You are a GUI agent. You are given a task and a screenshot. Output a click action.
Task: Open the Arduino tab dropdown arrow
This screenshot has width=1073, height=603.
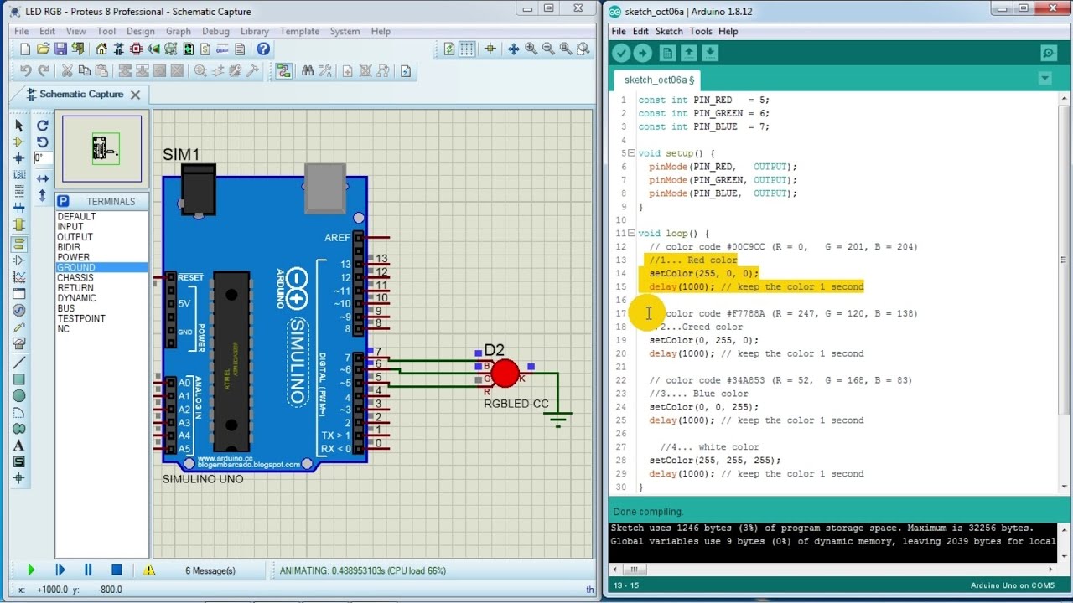click(x=1044, y=79)
